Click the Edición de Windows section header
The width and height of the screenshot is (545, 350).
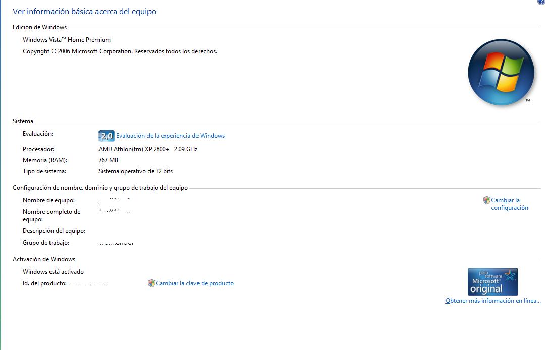point(39,27)
